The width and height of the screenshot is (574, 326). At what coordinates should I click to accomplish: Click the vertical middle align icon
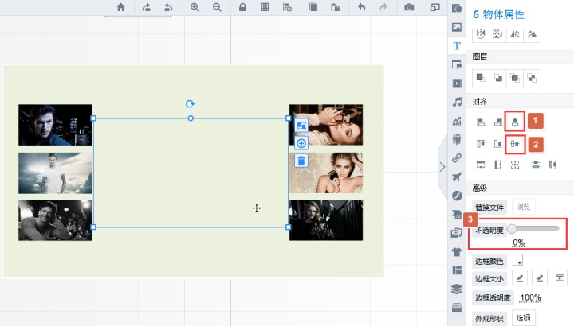click(515, 144)
